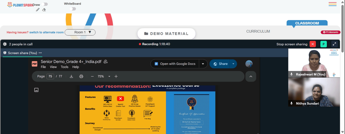Toggle the Draw switch
345x134 pixels.
(45, 4)
